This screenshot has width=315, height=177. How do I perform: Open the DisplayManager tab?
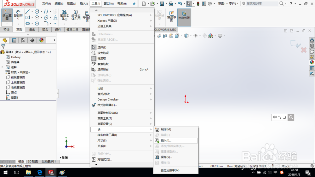(41, 40)
